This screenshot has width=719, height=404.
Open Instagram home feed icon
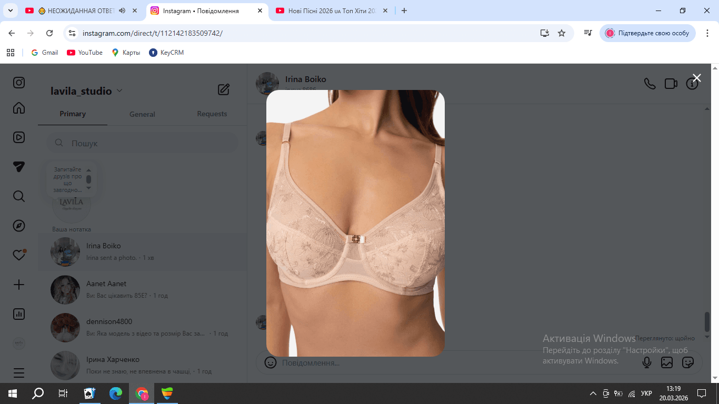pyautogui.click(x=19, y=108)
